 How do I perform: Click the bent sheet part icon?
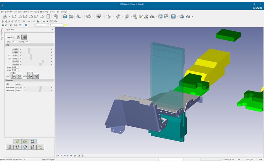[x=89, y=16]
